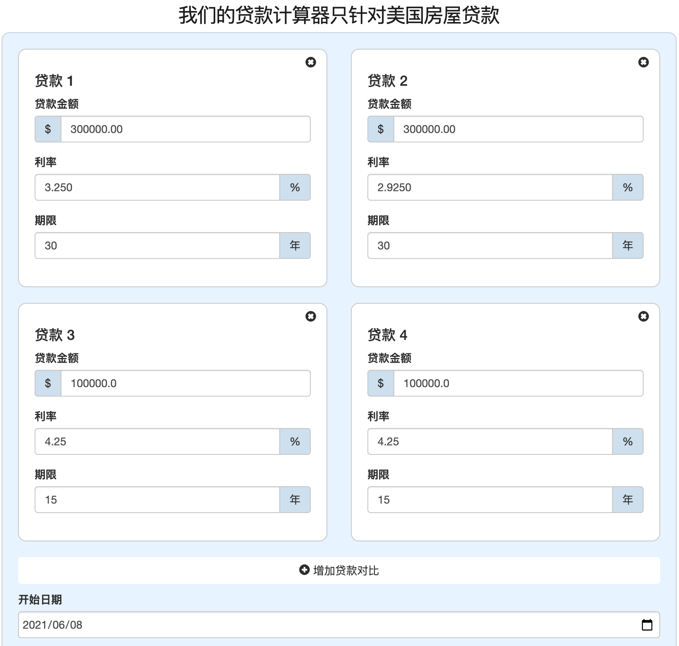Viewport: 679px width, 646px height.
Task: Open the calendar picker for 开始日期
Action: point(647,625)
